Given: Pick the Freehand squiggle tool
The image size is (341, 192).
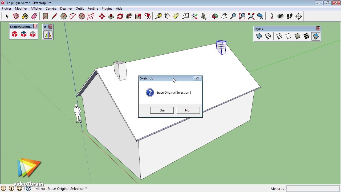Looking at the screenshot, I should click(91, 16).
